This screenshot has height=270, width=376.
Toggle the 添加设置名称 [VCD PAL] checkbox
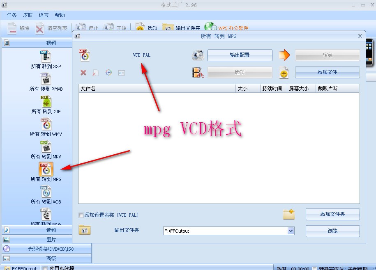(81, 215)
